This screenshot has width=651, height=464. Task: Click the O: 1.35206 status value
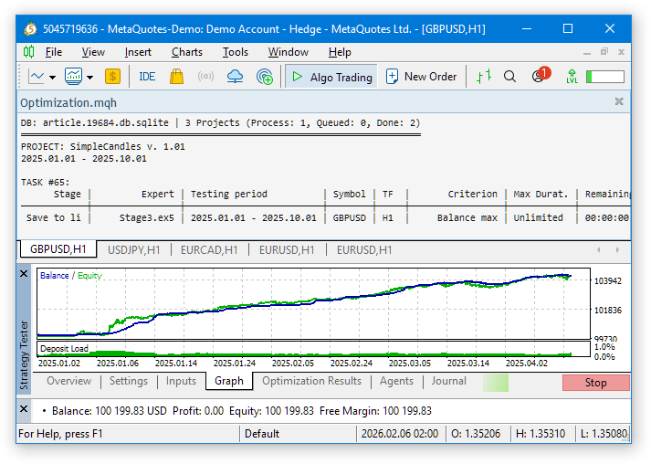(x=476, y=434)
